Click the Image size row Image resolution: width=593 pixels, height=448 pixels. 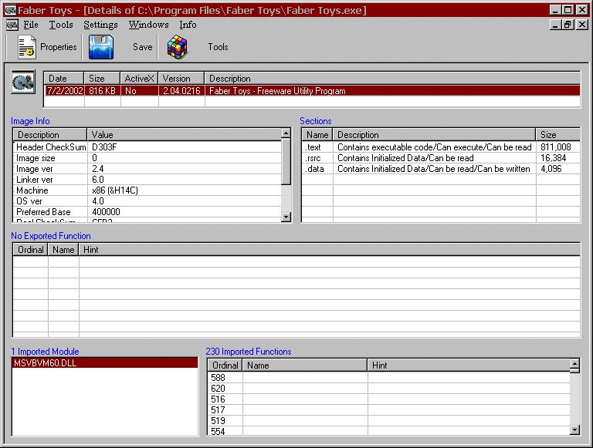(147, 158)
